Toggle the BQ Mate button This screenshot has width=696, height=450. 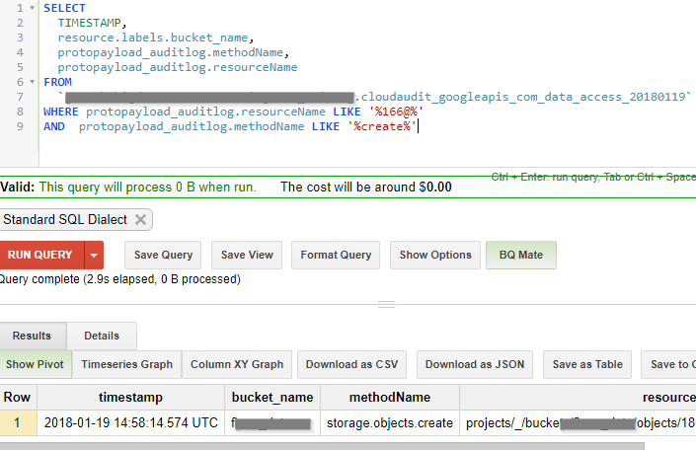click(521, 255)
